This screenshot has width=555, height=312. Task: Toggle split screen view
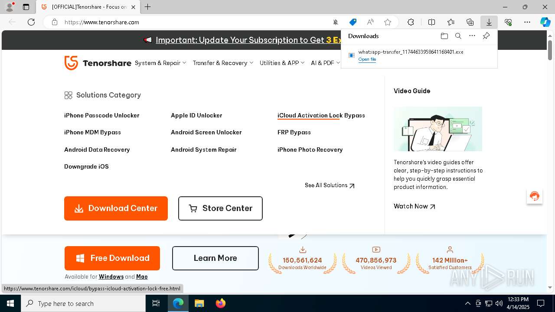click(x=431, y=22)
